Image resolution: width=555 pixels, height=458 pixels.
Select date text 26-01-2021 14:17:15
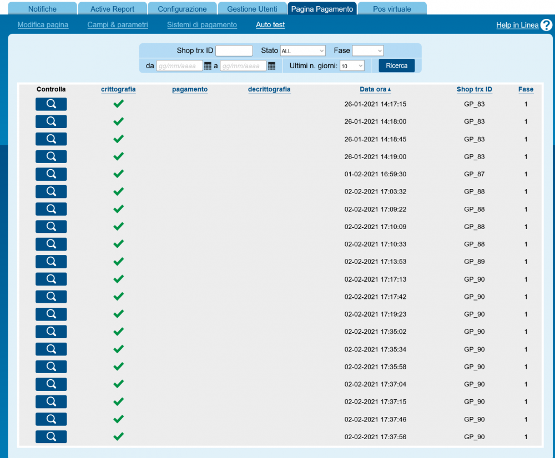(x=375, y=104)
